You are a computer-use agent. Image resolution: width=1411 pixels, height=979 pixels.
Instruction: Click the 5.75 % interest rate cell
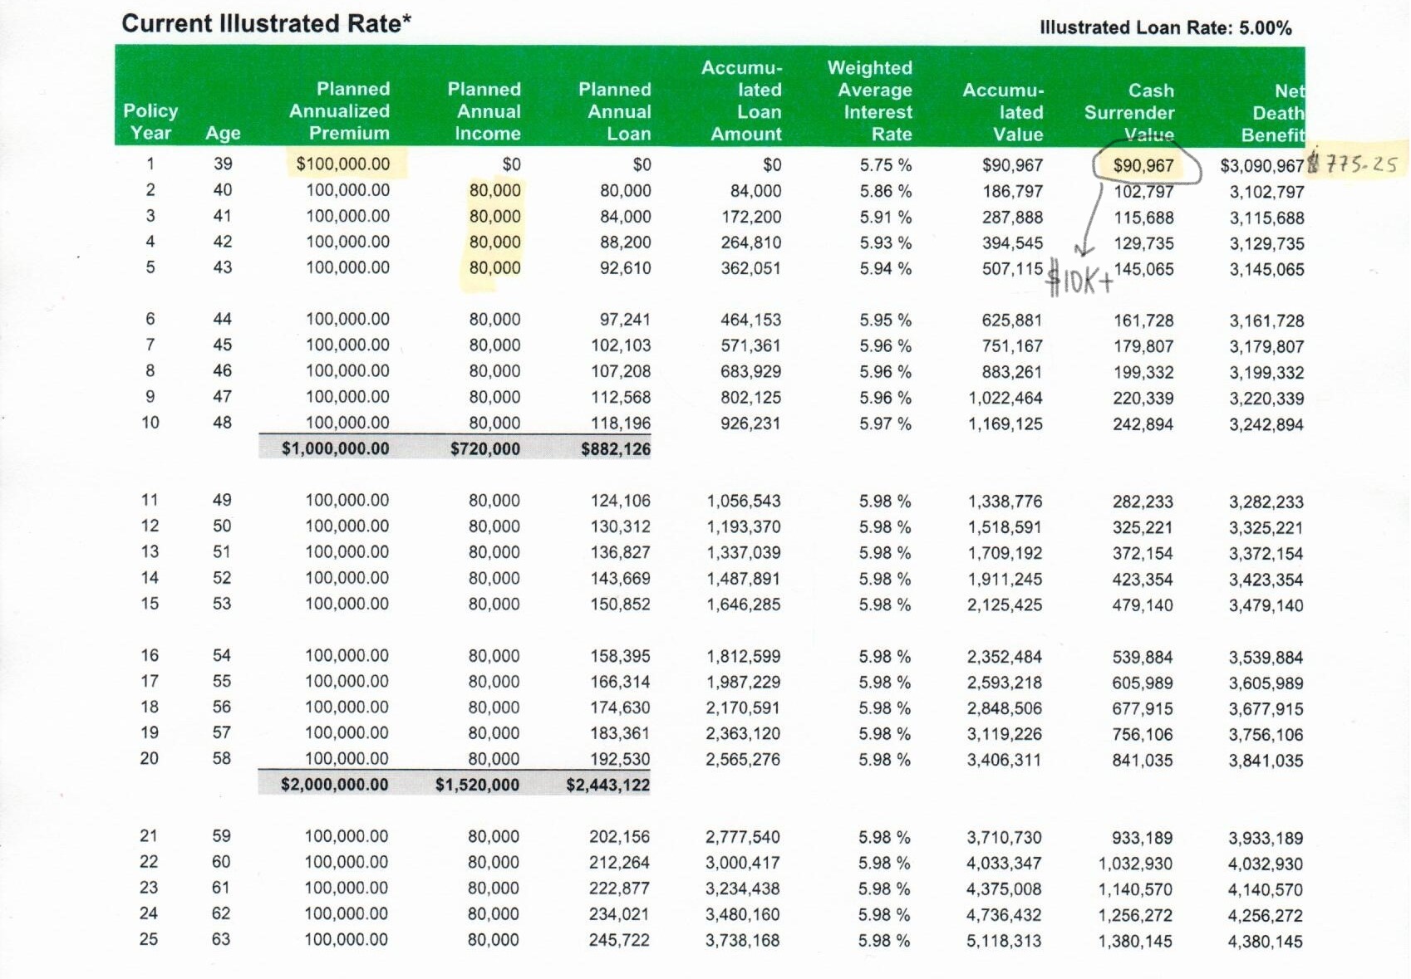tap(885, 165)
